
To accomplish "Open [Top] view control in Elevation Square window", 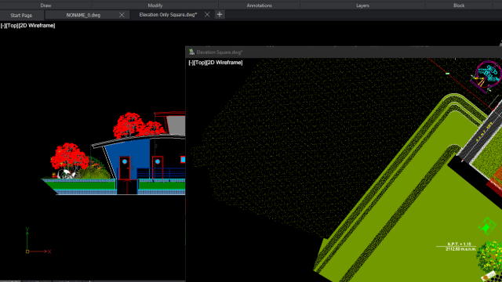I will coord(200,63).
